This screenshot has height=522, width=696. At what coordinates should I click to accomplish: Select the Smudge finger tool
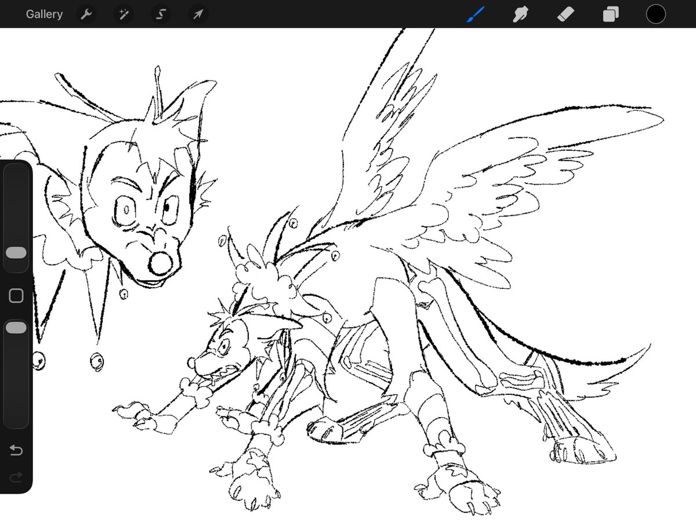point(520,14)
